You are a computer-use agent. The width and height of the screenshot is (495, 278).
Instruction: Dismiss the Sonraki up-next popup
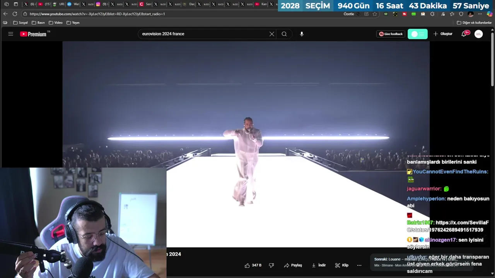tap(467, 263)
